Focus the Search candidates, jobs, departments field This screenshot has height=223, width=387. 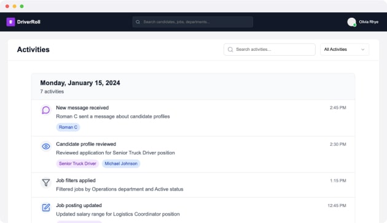[x=192, y=22]
